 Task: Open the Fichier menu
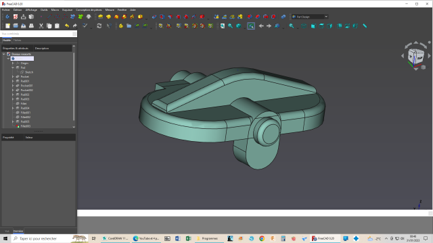(x=6, y=10)
